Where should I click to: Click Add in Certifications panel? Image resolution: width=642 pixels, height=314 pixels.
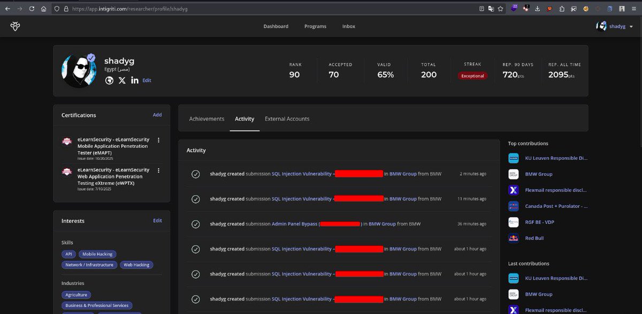(157, 115)
